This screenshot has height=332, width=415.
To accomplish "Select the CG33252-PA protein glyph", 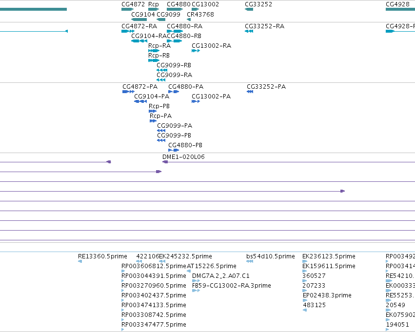I will [250, 92].
